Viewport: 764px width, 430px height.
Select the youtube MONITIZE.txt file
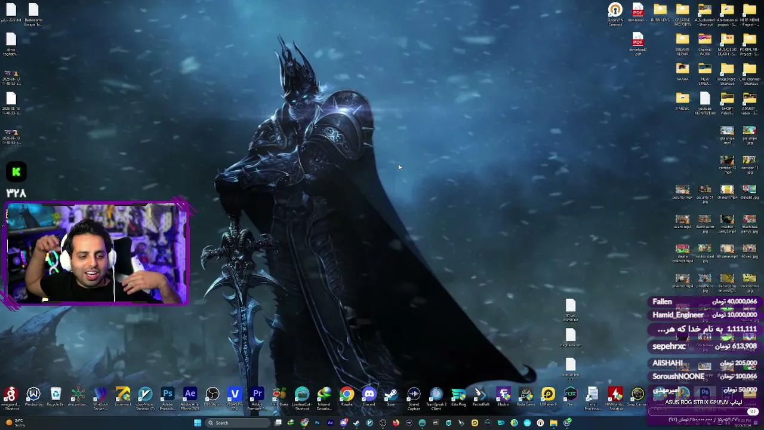(x=705, y=103)
